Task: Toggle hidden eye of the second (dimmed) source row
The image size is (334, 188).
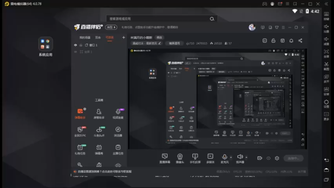Action: point(76,52)
